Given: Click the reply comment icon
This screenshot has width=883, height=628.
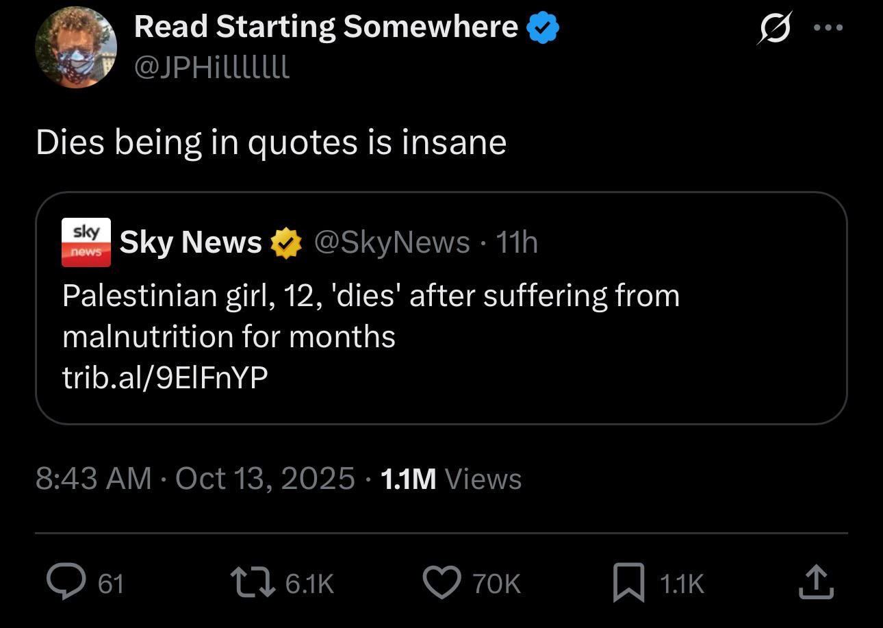Looking at the screenshot, I should tap(65, 583).
